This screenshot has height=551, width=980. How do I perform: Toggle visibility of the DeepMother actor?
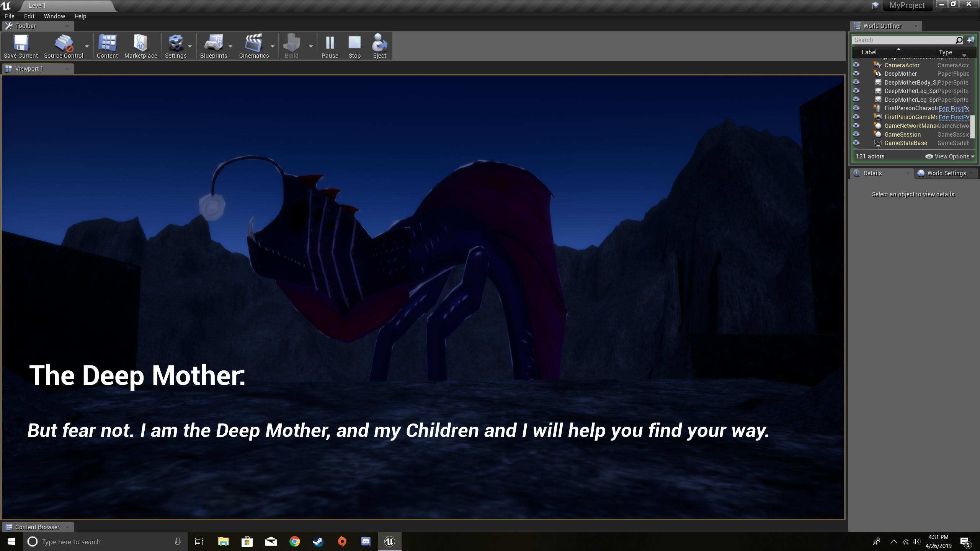click(857, 73)
